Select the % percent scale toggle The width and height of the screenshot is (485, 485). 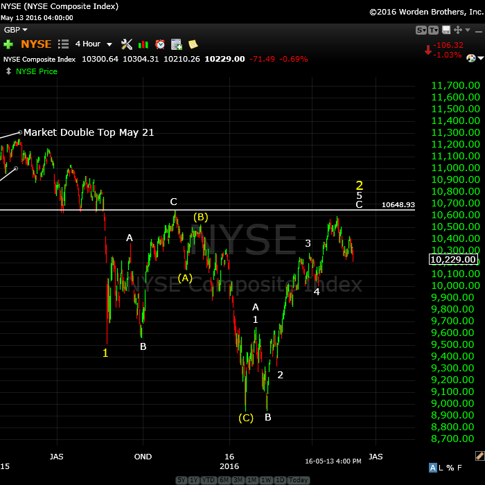point(450,468)
